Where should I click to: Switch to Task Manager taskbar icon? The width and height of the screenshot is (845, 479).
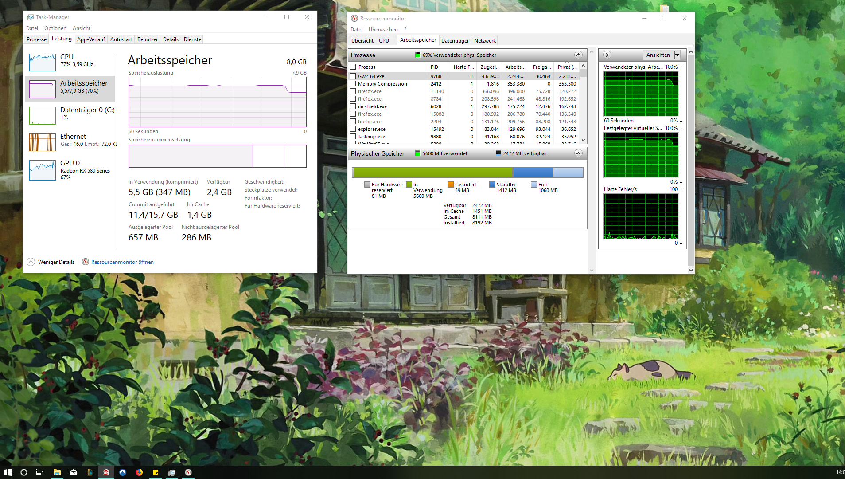(172, 472)
